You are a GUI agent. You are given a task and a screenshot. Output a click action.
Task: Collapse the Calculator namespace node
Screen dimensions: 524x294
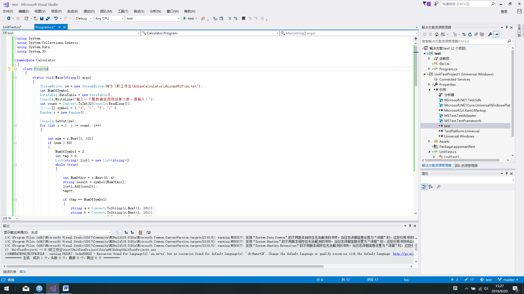[x=15, y=60]
